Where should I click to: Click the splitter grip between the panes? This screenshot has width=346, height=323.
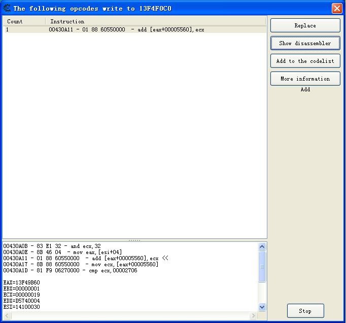click(x=134, y=240)
